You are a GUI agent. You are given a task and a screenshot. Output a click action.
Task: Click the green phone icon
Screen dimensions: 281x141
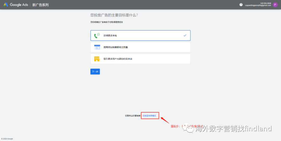[x=97, y=35]
